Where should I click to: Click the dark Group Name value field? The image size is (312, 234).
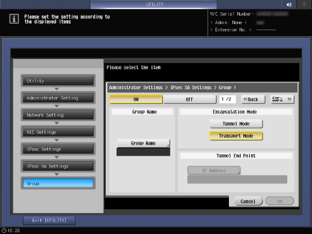(x=143, y=152)
